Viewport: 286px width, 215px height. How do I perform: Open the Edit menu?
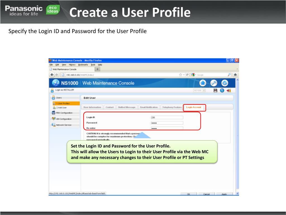[x=57, y=65]
